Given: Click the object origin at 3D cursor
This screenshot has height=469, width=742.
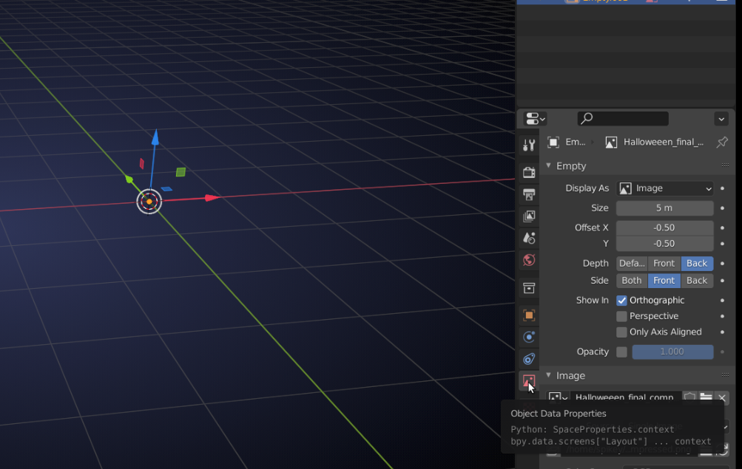Looking at the screenshot, I should 149,202.
